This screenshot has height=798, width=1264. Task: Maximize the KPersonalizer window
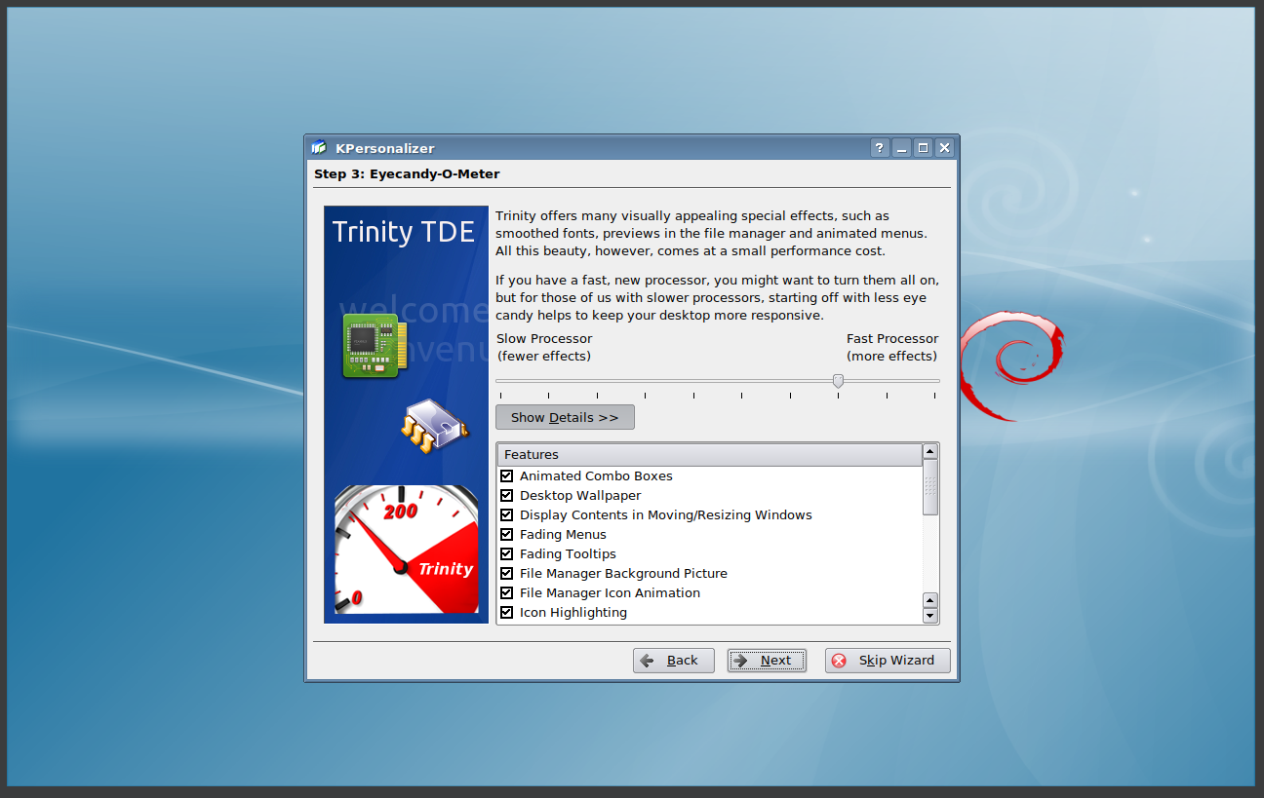tap(923, 148)
